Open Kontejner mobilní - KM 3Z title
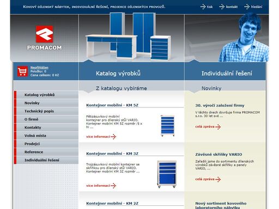The width and height of the screenshot is (279, 209). coord(112,153)
